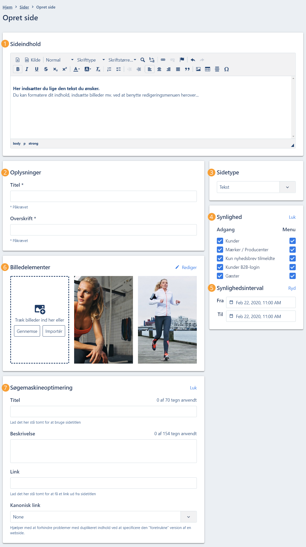Click the Gennemse browse button
This screenshot has width=306, height=547.
tap(27, 331)
